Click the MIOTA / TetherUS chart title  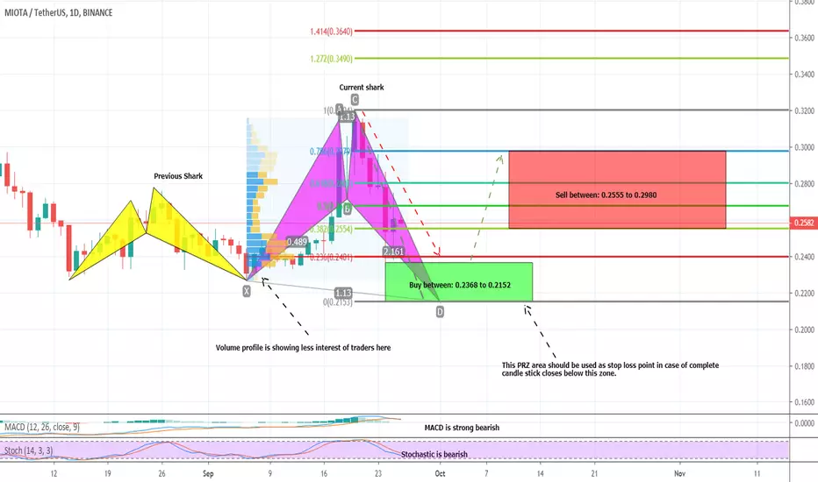coord(59,12)
